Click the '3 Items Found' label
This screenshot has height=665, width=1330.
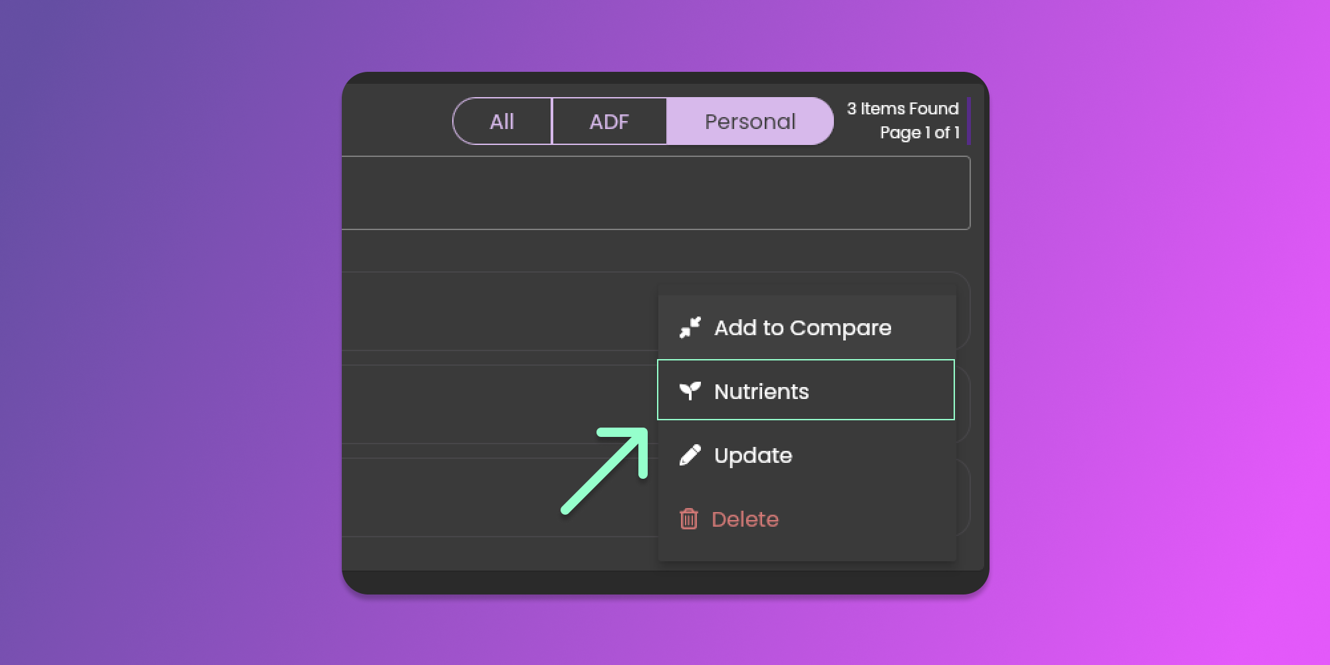[x=902, y=108]
